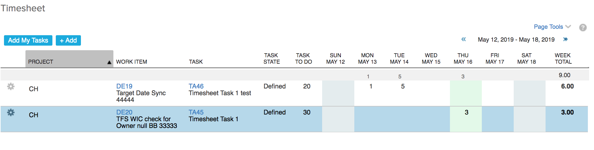
Task: Click the gear icon for DE20 row
Action: 11,113
